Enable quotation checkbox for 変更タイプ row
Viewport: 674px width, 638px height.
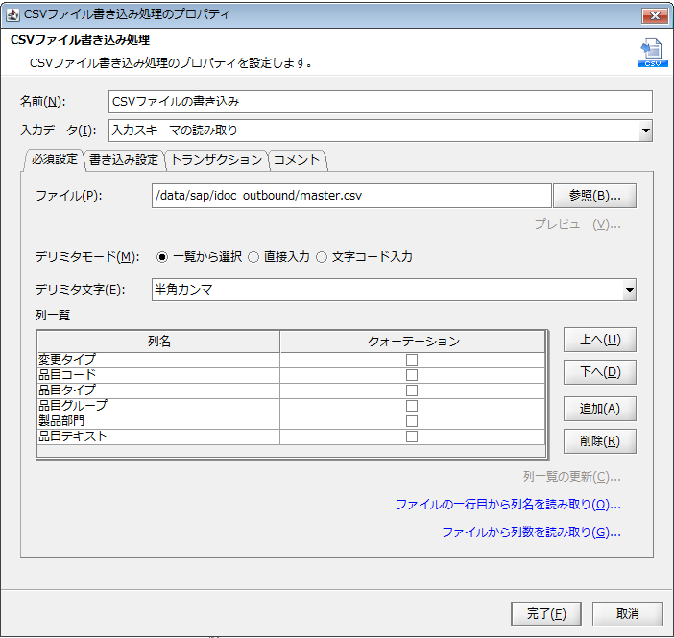point(412,360)
